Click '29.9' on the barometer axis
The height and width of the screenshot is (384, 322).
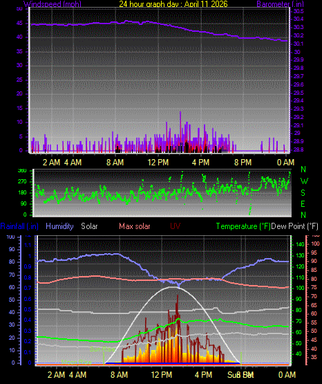[x=299, y=60]
